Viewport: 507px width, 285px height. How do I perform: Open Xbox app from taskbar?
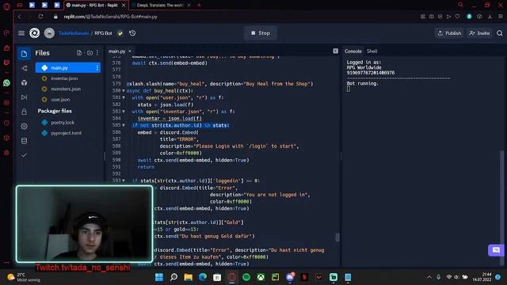click(x=261, y=277)
